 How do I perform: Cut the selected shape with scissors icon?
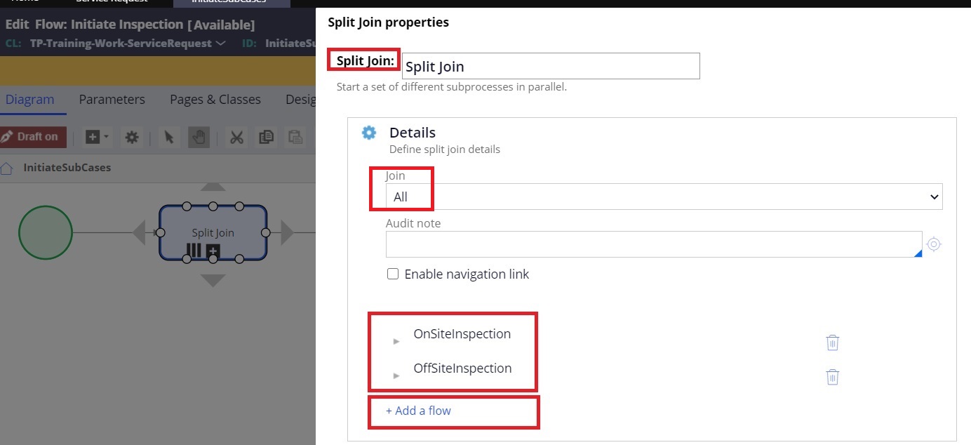[236, 137]
